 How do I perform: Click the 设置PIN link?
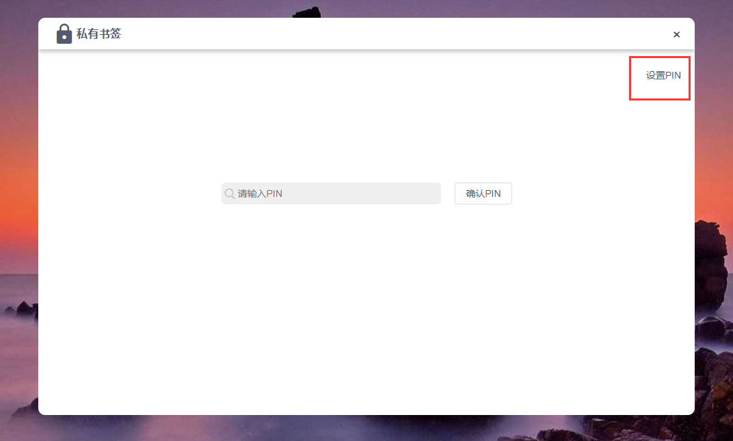663,75
